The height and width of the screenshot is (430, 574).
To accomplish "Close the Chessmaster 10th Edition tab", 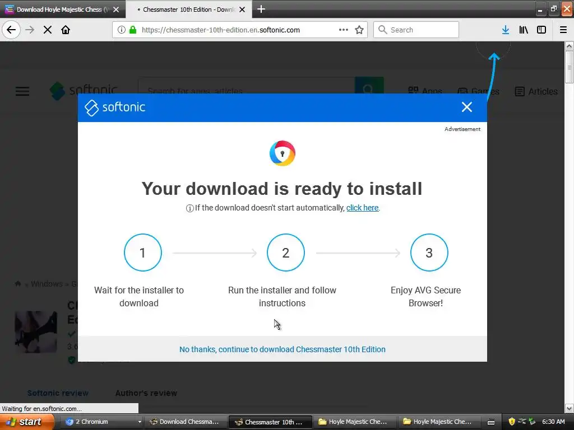I will [x=242, y=10].
